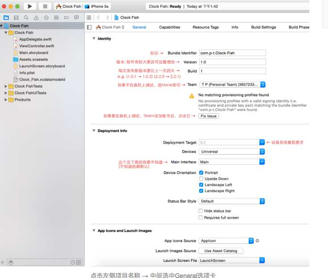Stop the running build
This screenshot has width=328, height=278.
[x=45, y=7]
